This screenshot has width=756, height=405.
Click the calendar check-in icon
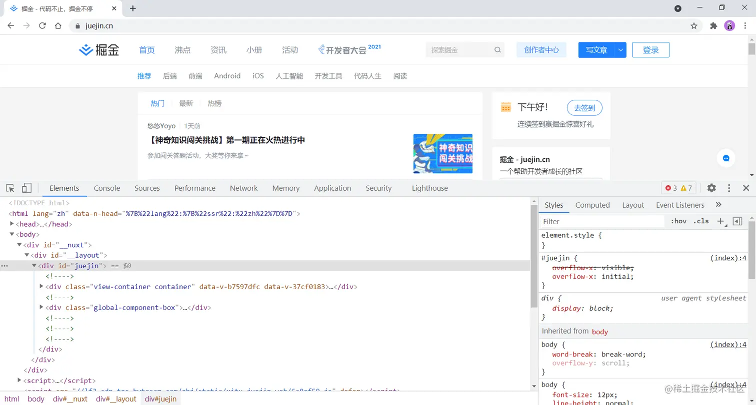(x=505, y=107)
